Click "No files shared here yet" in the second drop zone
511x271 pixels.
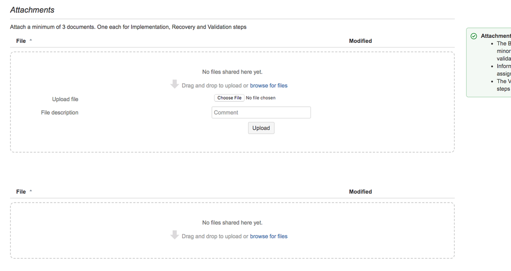(232, 223)
